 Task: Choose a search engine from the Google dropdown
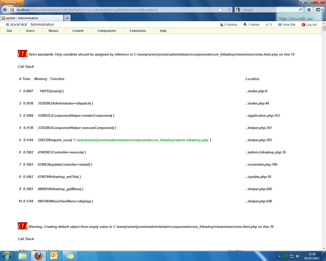238,10
